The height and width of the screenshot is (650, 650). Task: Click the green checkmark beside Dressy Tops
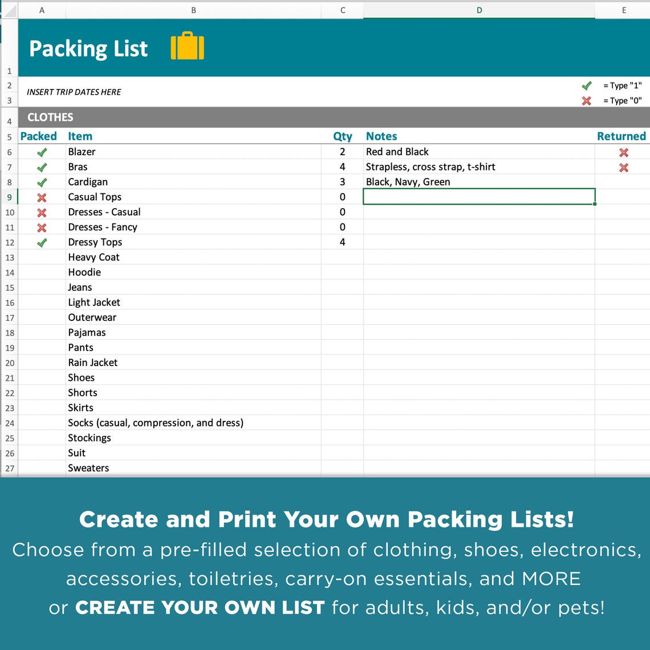tap(41, 242)
